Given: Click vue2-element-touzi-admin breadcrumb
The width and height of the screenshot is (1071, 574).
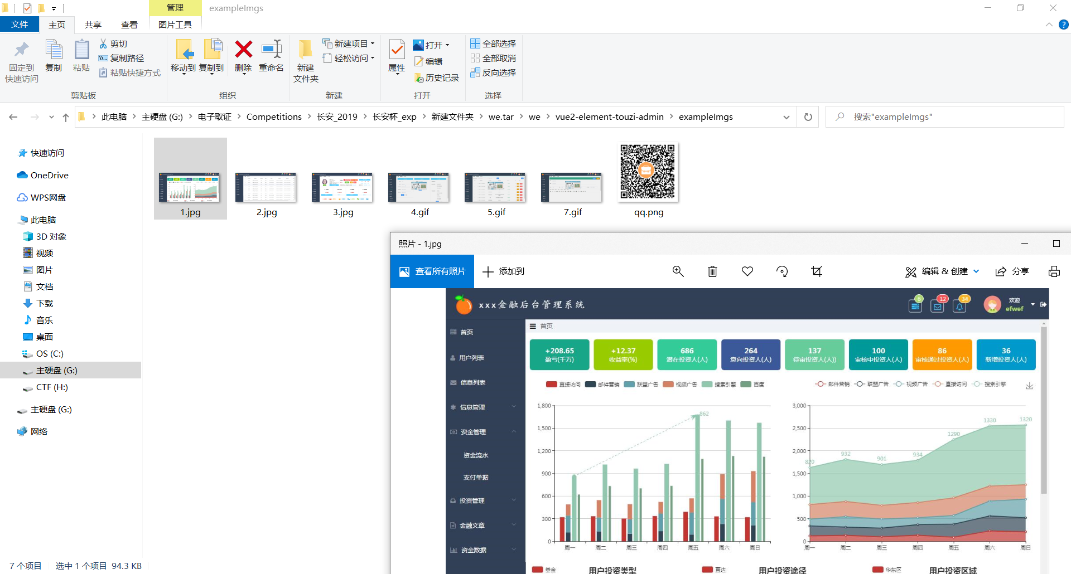Looking at the screenshot, I should coord(610,116).
